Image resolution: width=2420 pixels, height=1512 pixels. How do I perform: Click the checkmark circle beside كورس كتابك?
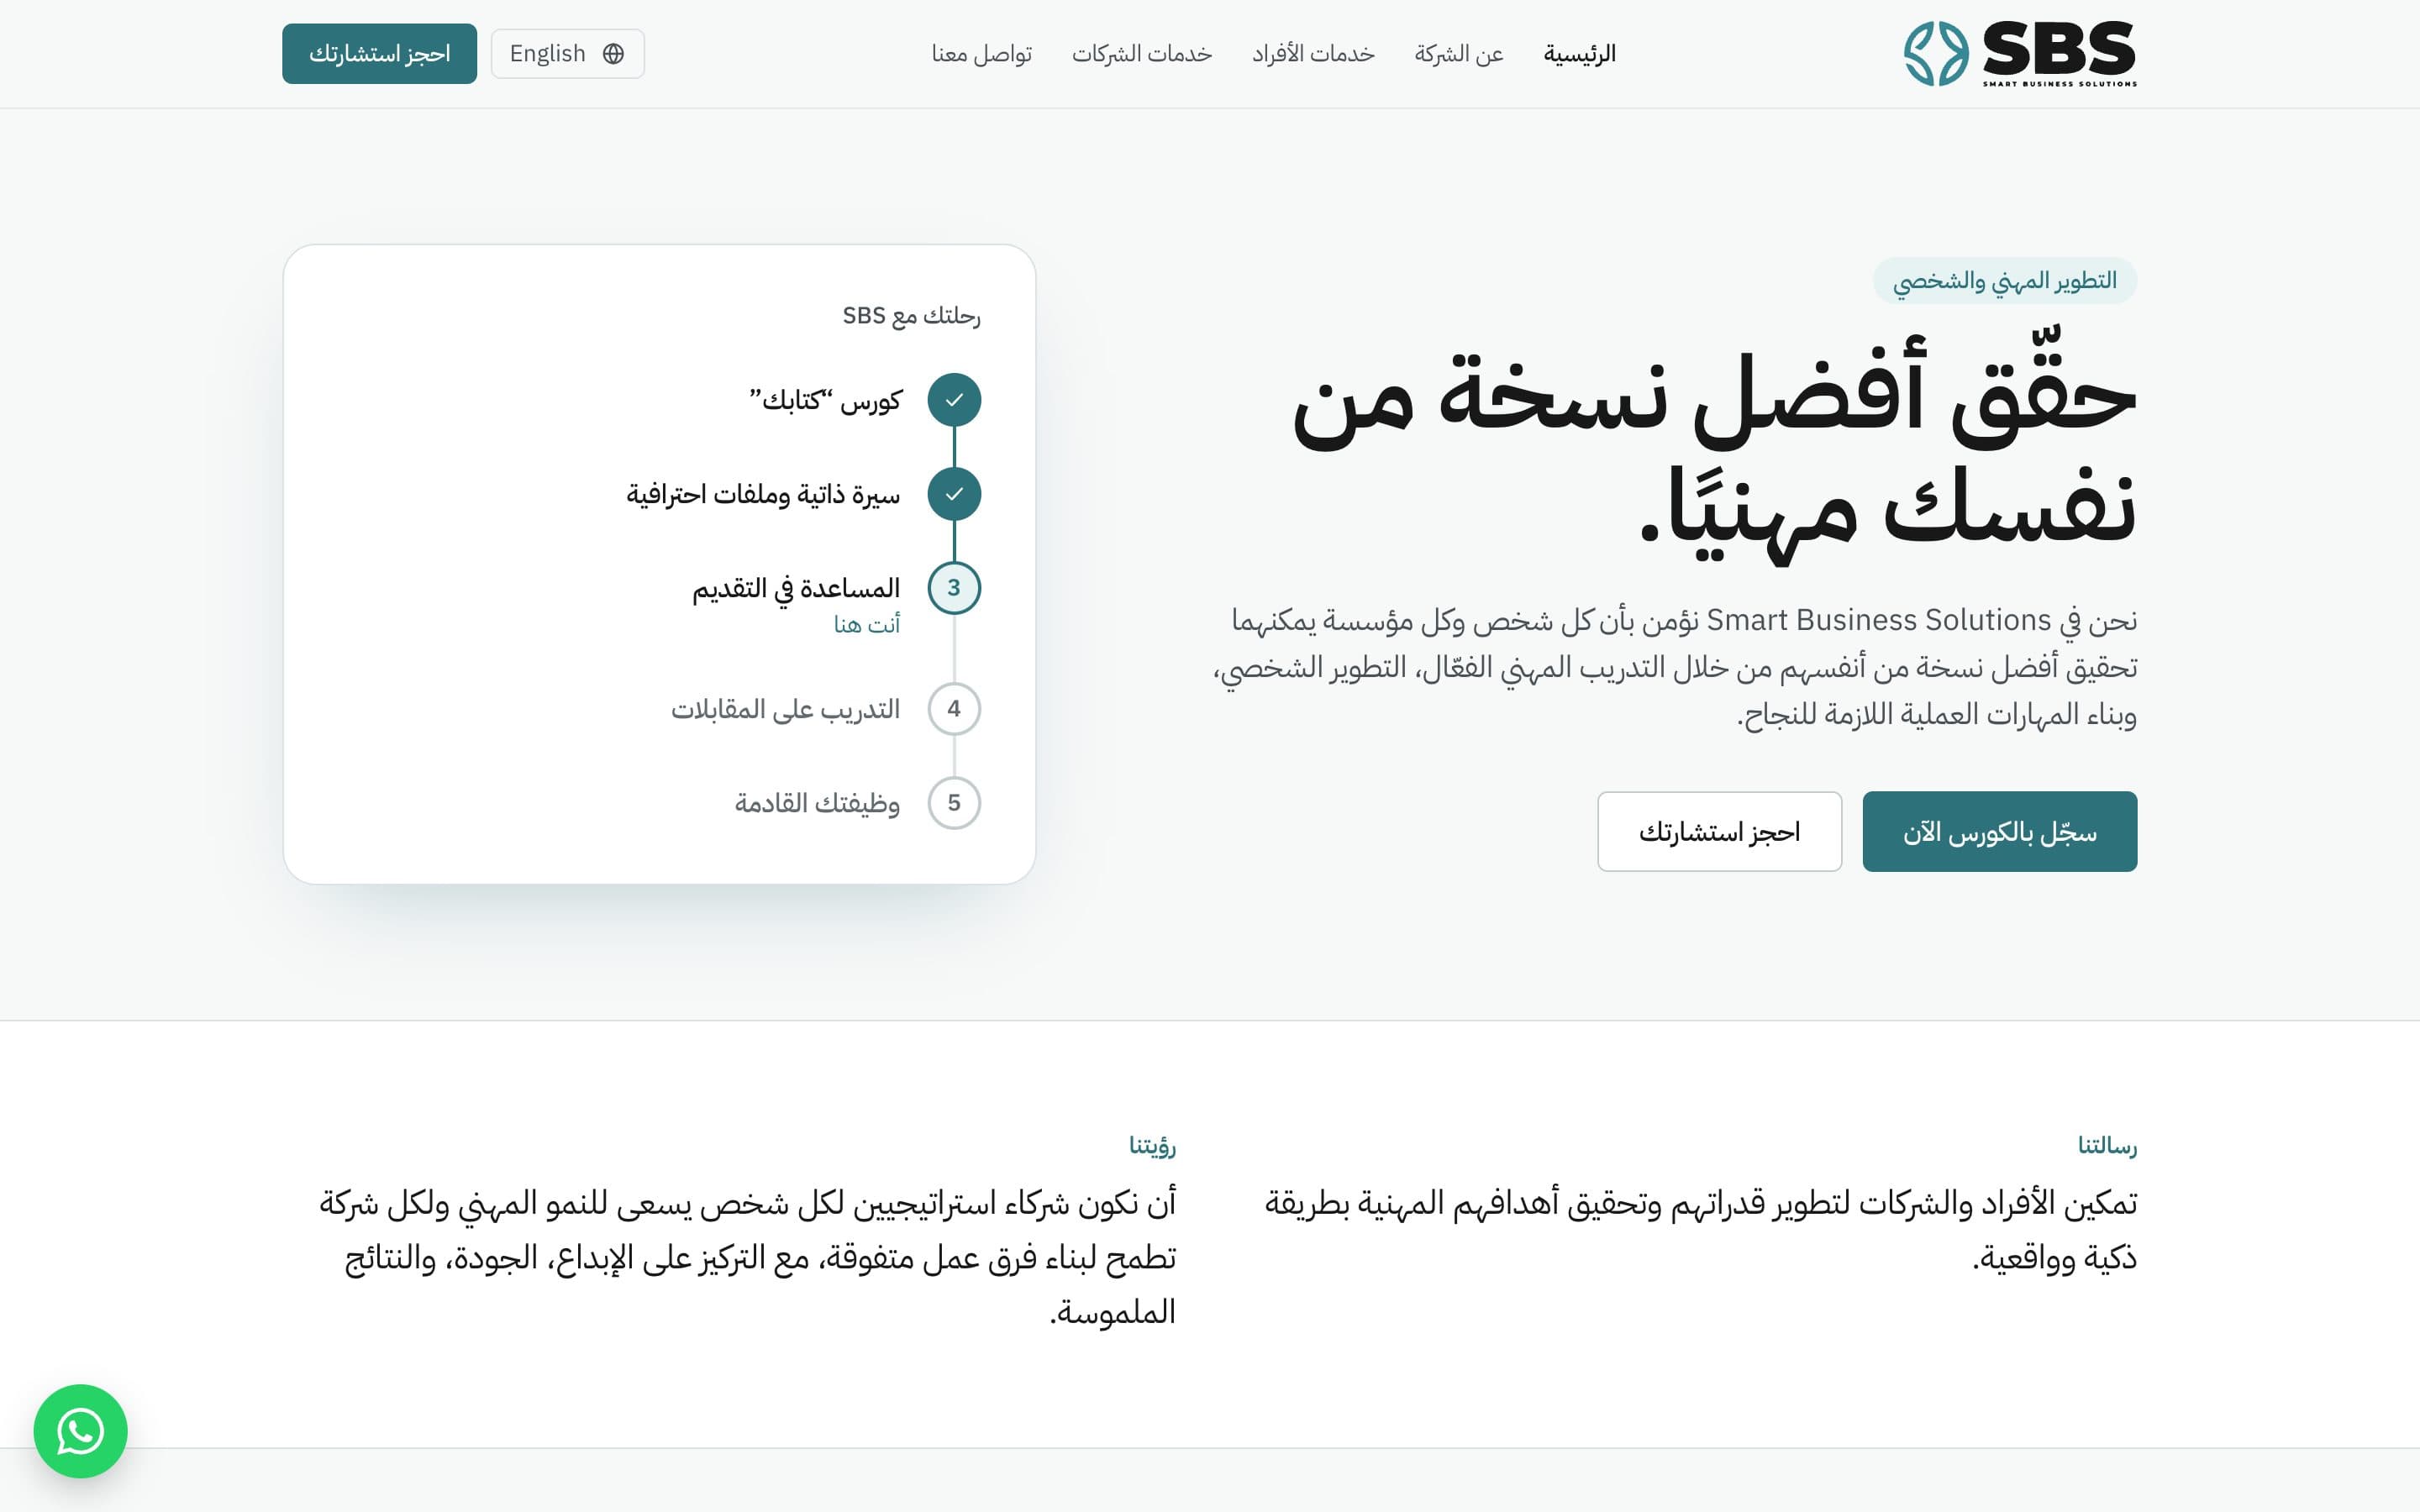954,400
